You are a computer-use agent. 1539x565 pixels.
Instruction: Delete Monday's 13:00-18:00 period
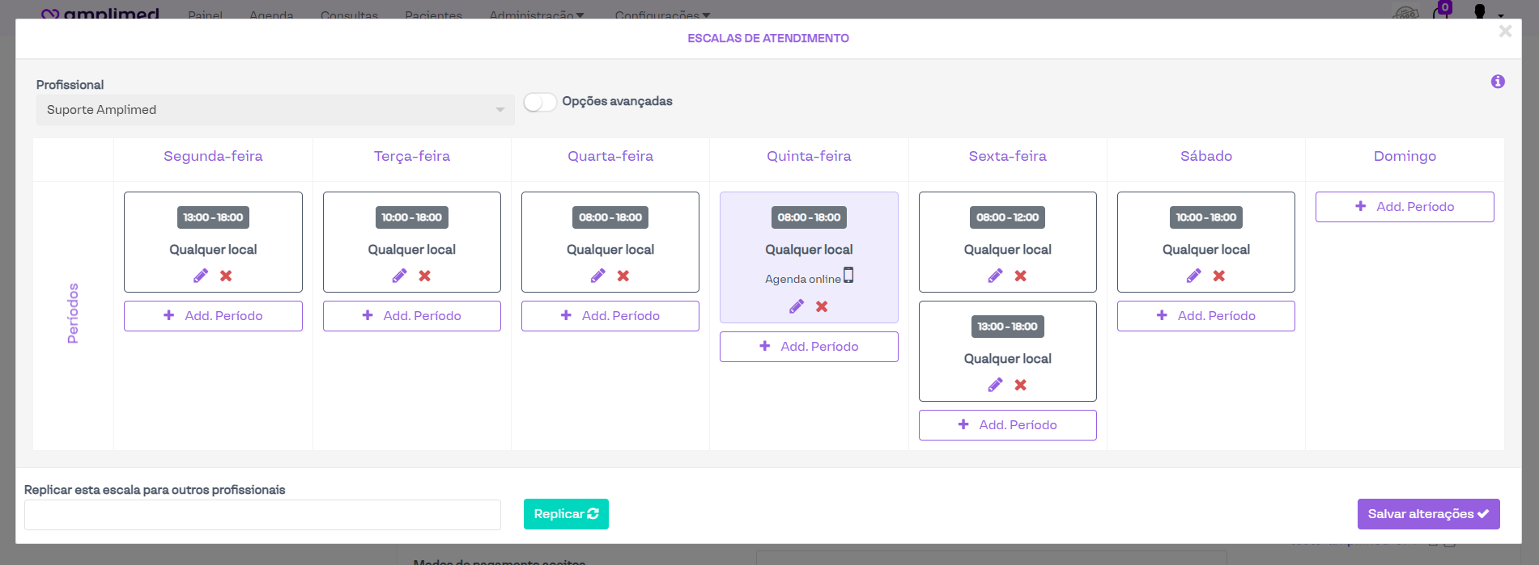point(227,276)
